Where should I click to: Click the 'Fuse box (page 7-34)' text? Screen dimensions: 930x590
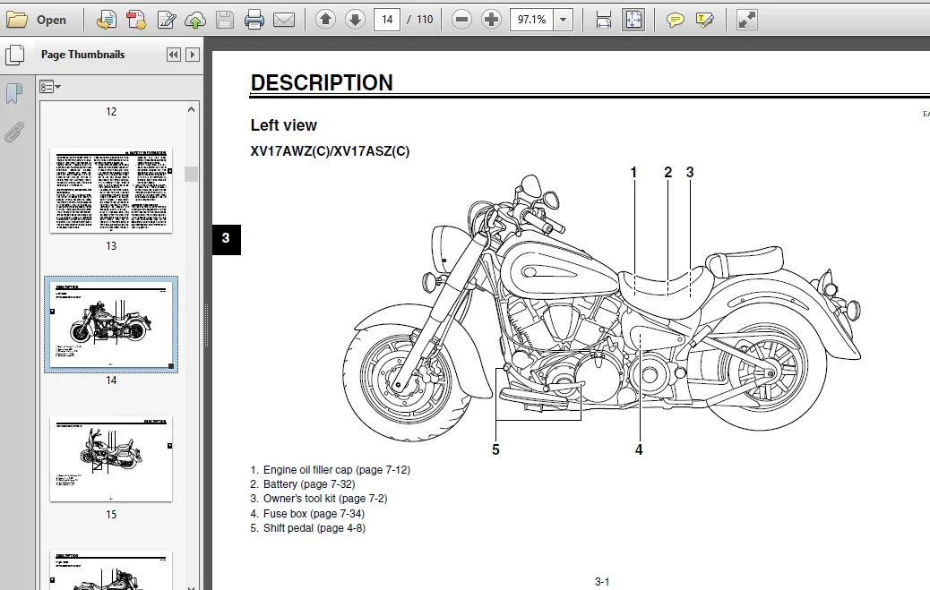click(314, 514)
